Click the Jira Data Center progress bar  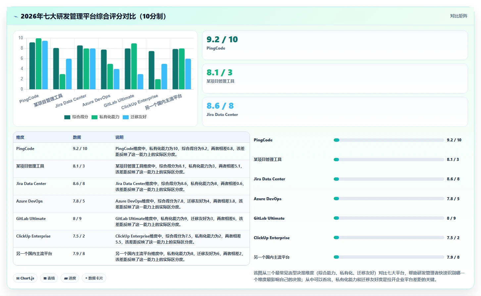point(389,179)
